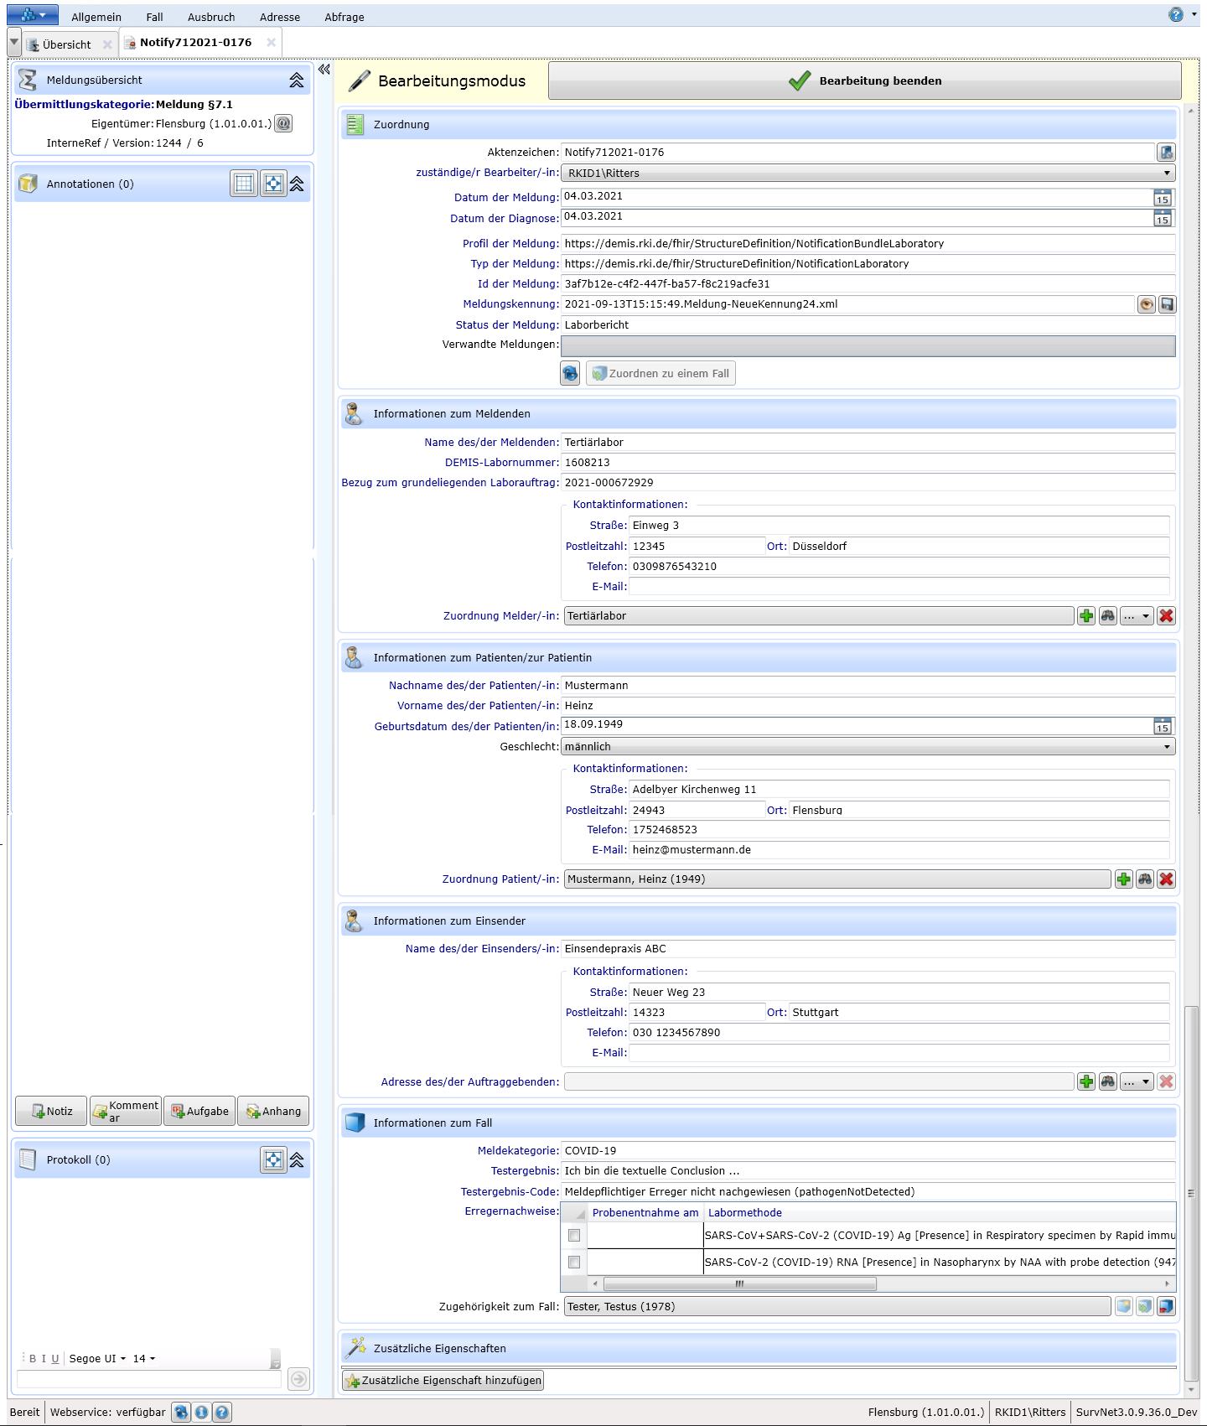Click the eye view icon beside Meldungskennung
The image size is (1207, 1426).
pos(1146,305)
